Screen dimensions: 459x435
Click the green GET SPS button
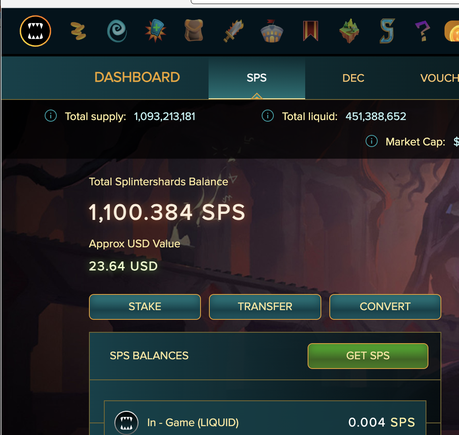[x=368, y=356]
